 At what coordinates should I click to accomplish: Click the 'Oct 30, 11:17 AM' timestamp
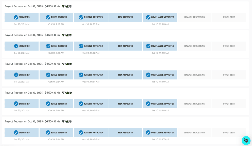click(x=160, y=140)
